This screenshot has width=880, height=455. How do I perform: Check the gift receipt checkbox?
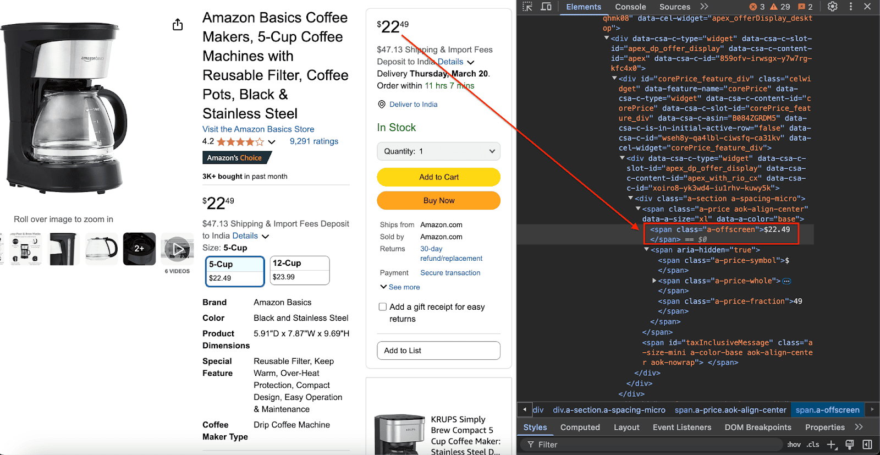click(383, 307)
